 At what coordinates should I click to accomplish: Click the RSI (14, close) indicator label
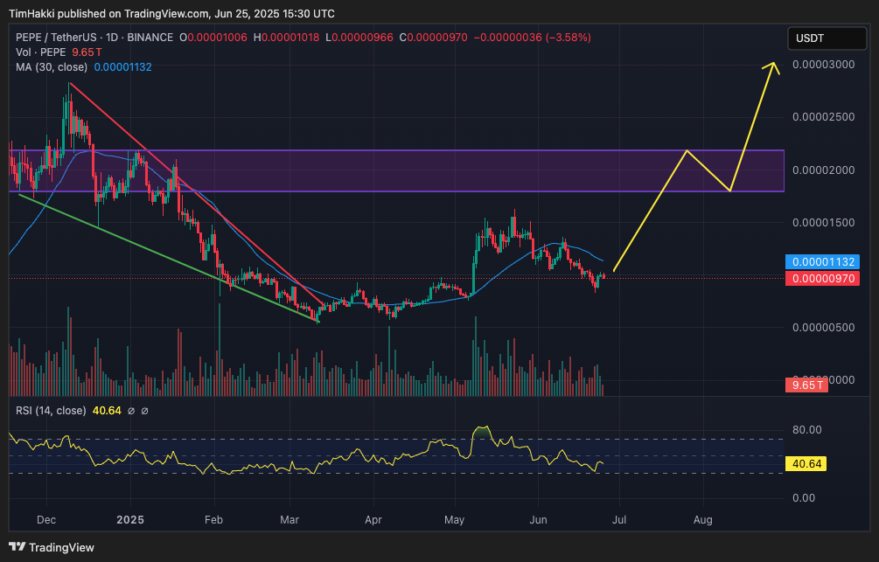coord(51,411)
